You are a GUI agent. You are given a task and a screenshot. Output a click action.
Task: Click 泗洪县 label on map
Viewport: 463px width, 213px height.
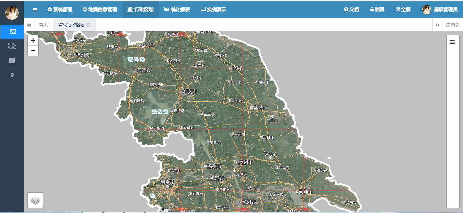pos(139,101)
